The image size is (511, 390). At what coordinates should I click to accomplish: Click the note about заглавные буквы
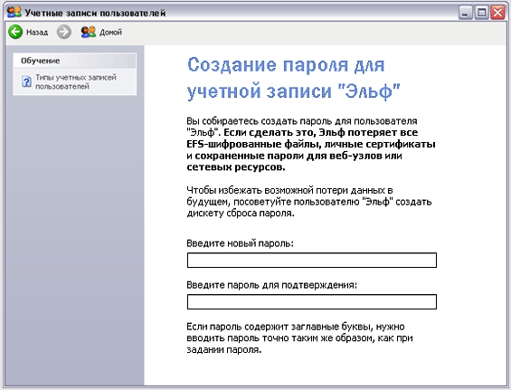(300, 338)
